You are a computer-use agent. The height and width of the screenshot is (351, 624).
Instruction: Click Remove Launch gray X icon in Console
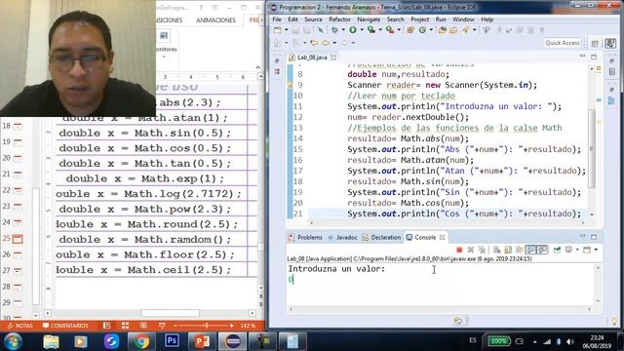[x=470, y=250]
